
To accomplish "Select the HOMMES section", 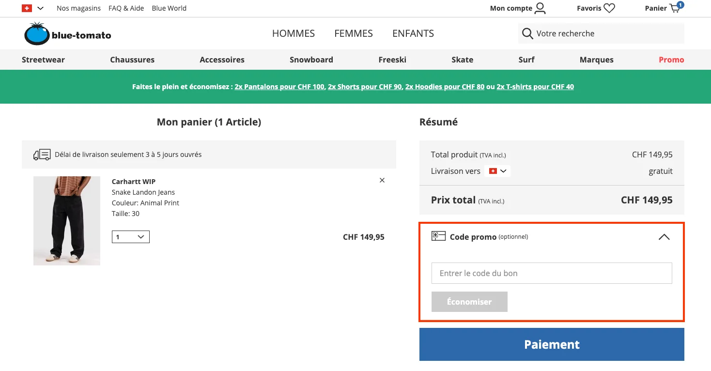I will (294, 33).
